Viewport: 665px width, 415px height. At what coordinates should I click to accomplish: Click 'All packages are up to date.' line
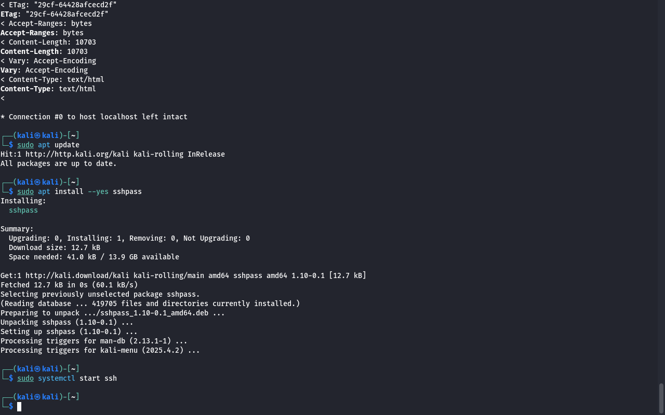point(58,163)
